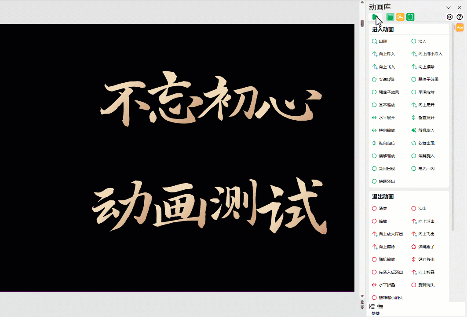Click the dark camera icon near 快速
This screenshot has height=317, width=467.
coord(379,306)
